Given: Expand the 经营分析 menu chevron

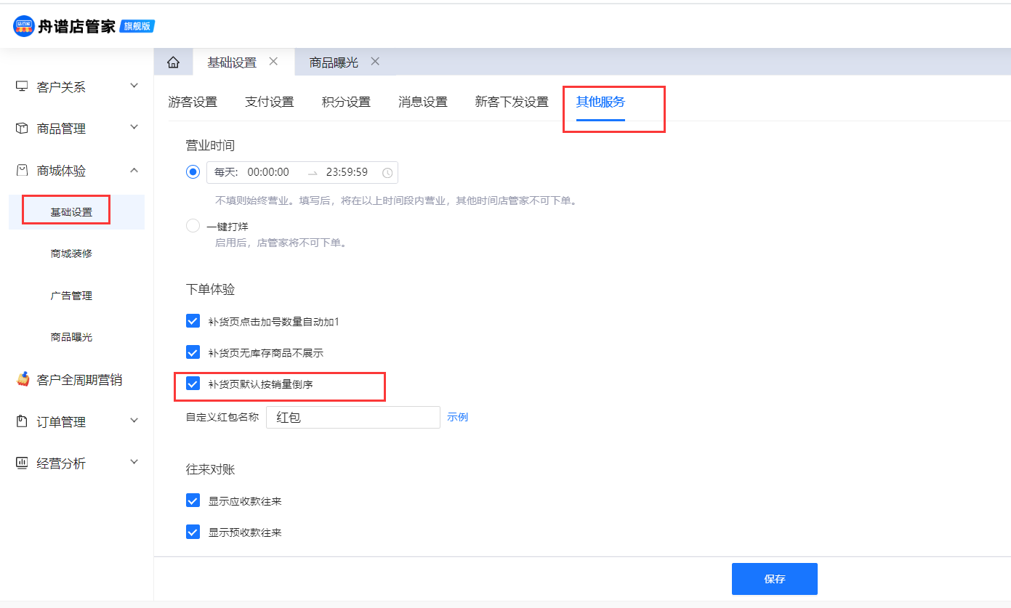Looking at the screenshot, I should pyautogui.click(x=134, y=463).
